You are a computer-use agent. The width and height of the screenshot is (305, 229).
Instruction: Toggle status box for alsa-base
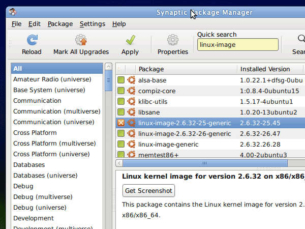point(121,80)
